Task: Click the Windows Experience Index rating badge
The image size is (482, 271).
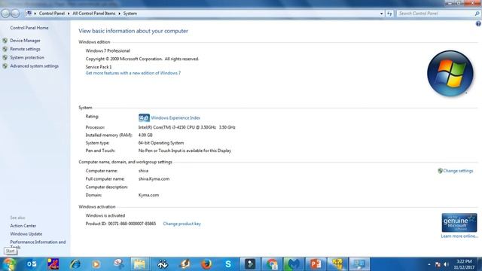Action: pos(144,117)
